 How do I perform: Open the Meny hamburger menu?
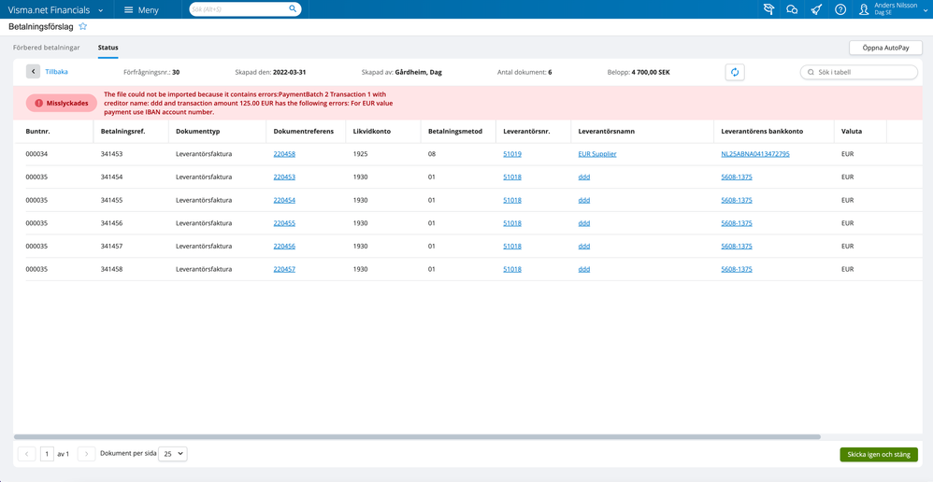coord(141,9)
